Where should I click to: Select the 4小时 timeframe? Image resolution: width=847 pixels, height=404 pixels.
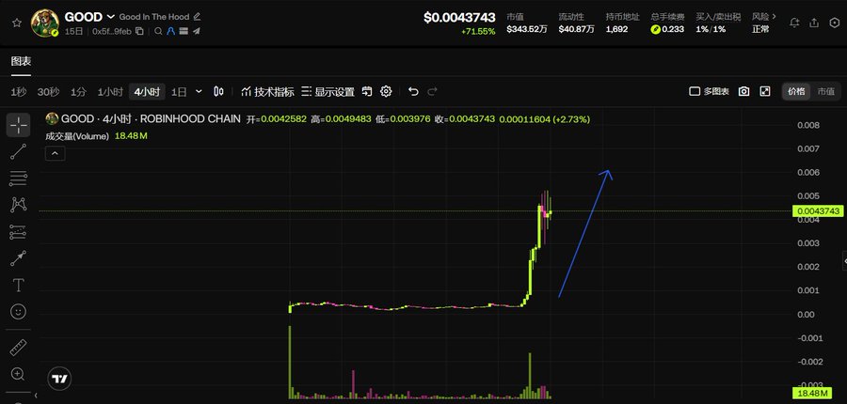(x=147, y=92)
